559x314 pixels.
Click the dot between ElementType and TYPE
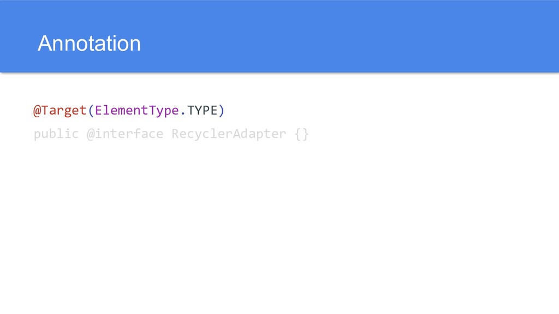click(x=182, y=112)
